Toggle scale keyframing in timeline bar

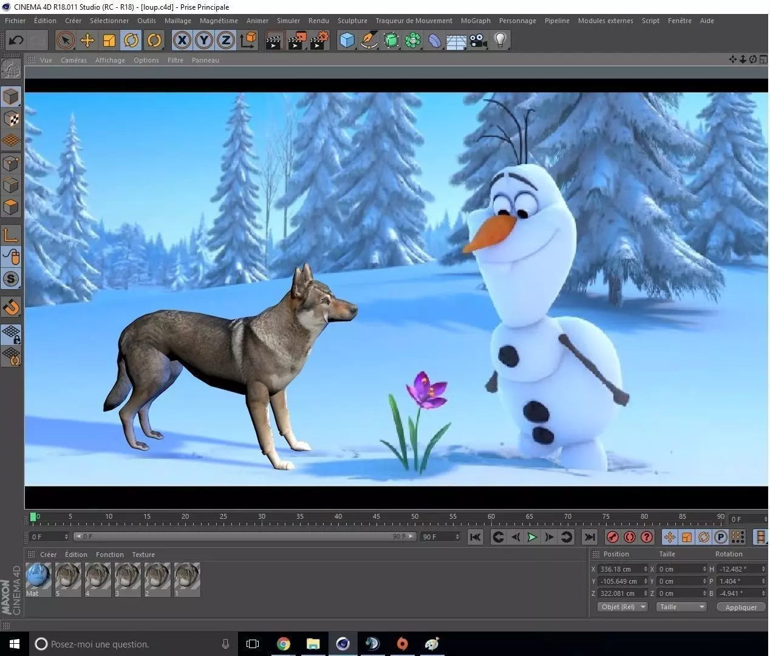coord(686,537)
